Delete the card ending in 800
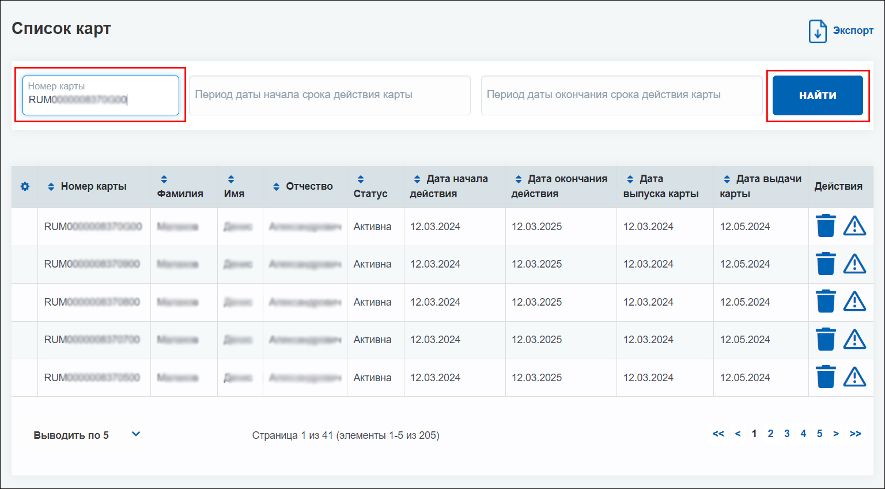885x489 pixels. tap(826, 302)
